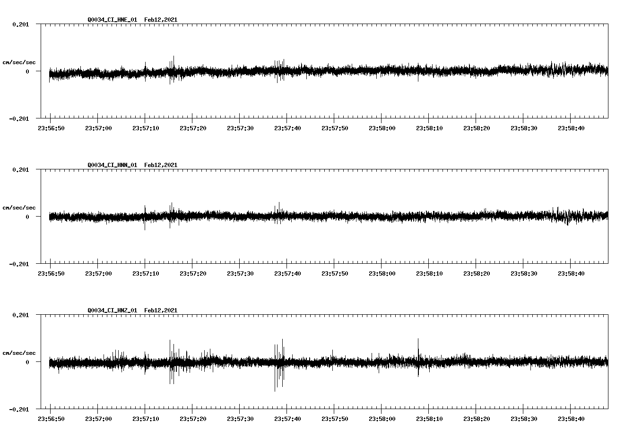
Task: Select the -0.201 lower amplitude label on HNZ plot
Action: point(19,410)
